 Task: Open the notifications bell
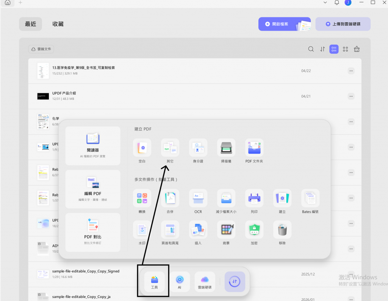[337, 3]
